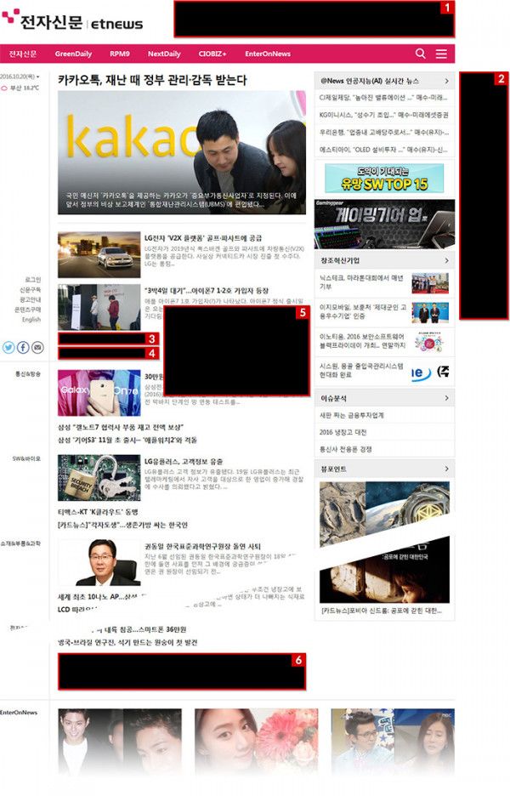
Task: Open 2016 냉장고 대전 issue link
Action: coord(343,432)
